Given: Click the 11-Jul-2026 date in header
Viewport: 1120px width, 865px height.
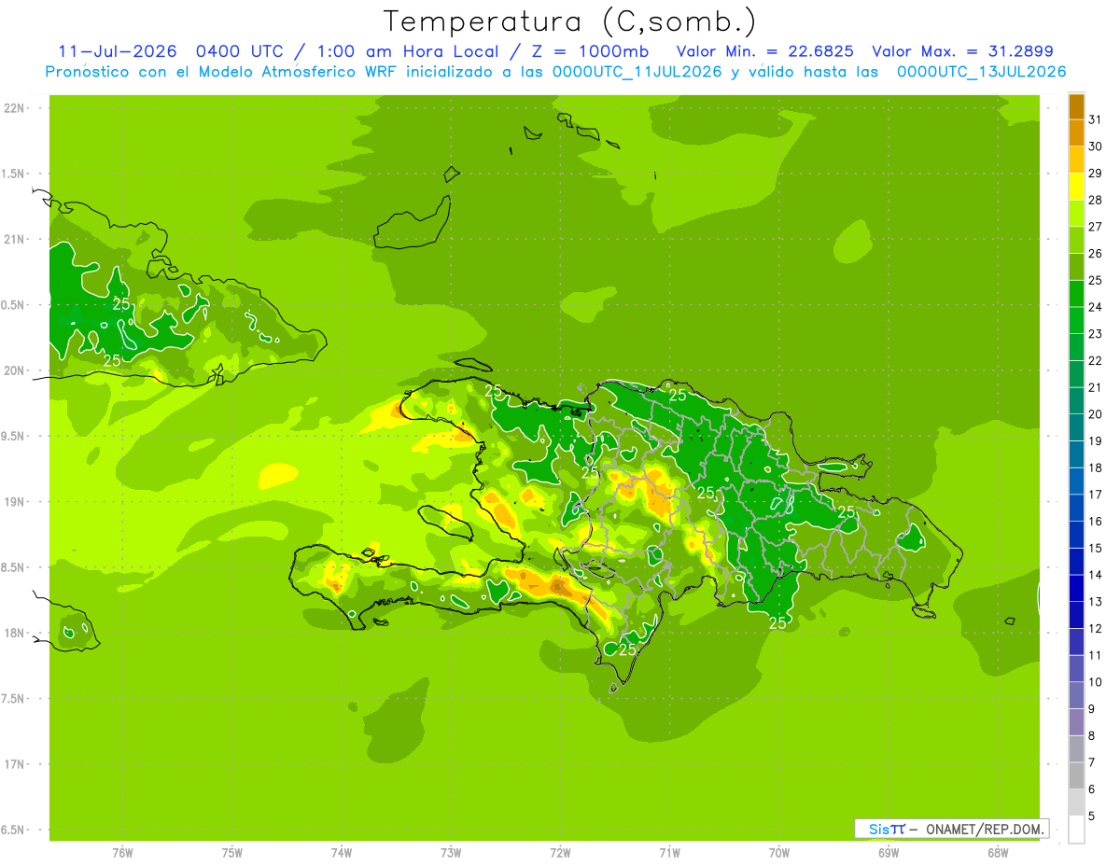Looking at the screenshot, I should tap(118, 51).
